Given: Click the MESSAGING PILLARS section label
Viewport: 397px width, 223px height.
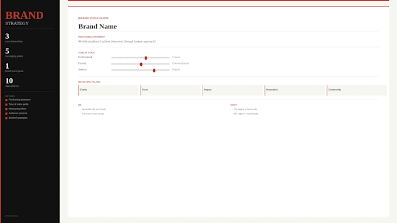Looking at the screenshot, I should [89, 82].
